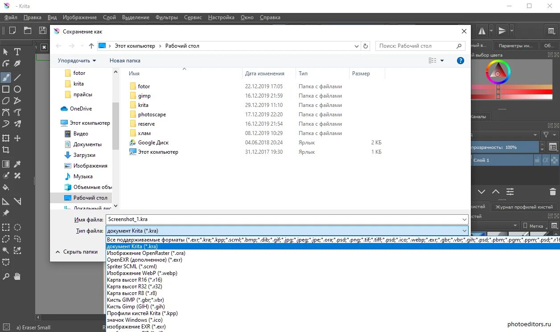Expand the address bar path dropdown

(356, 46)
